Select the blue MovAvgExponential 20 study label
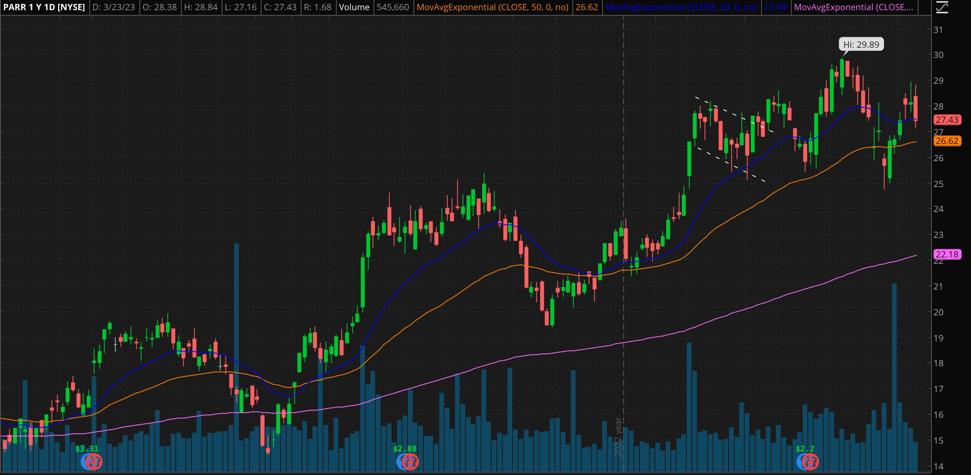Screen dimensions: 971x475 [681, 7]
